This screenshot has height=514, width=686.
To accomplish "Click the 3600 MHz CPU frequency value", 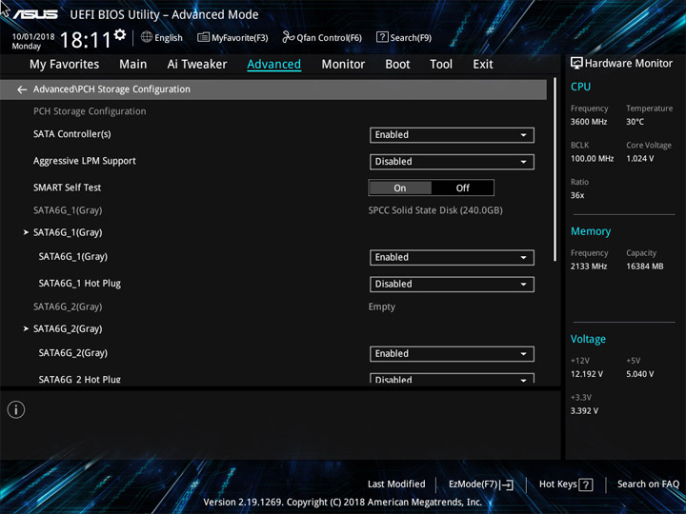I will (x=589, y=122).
